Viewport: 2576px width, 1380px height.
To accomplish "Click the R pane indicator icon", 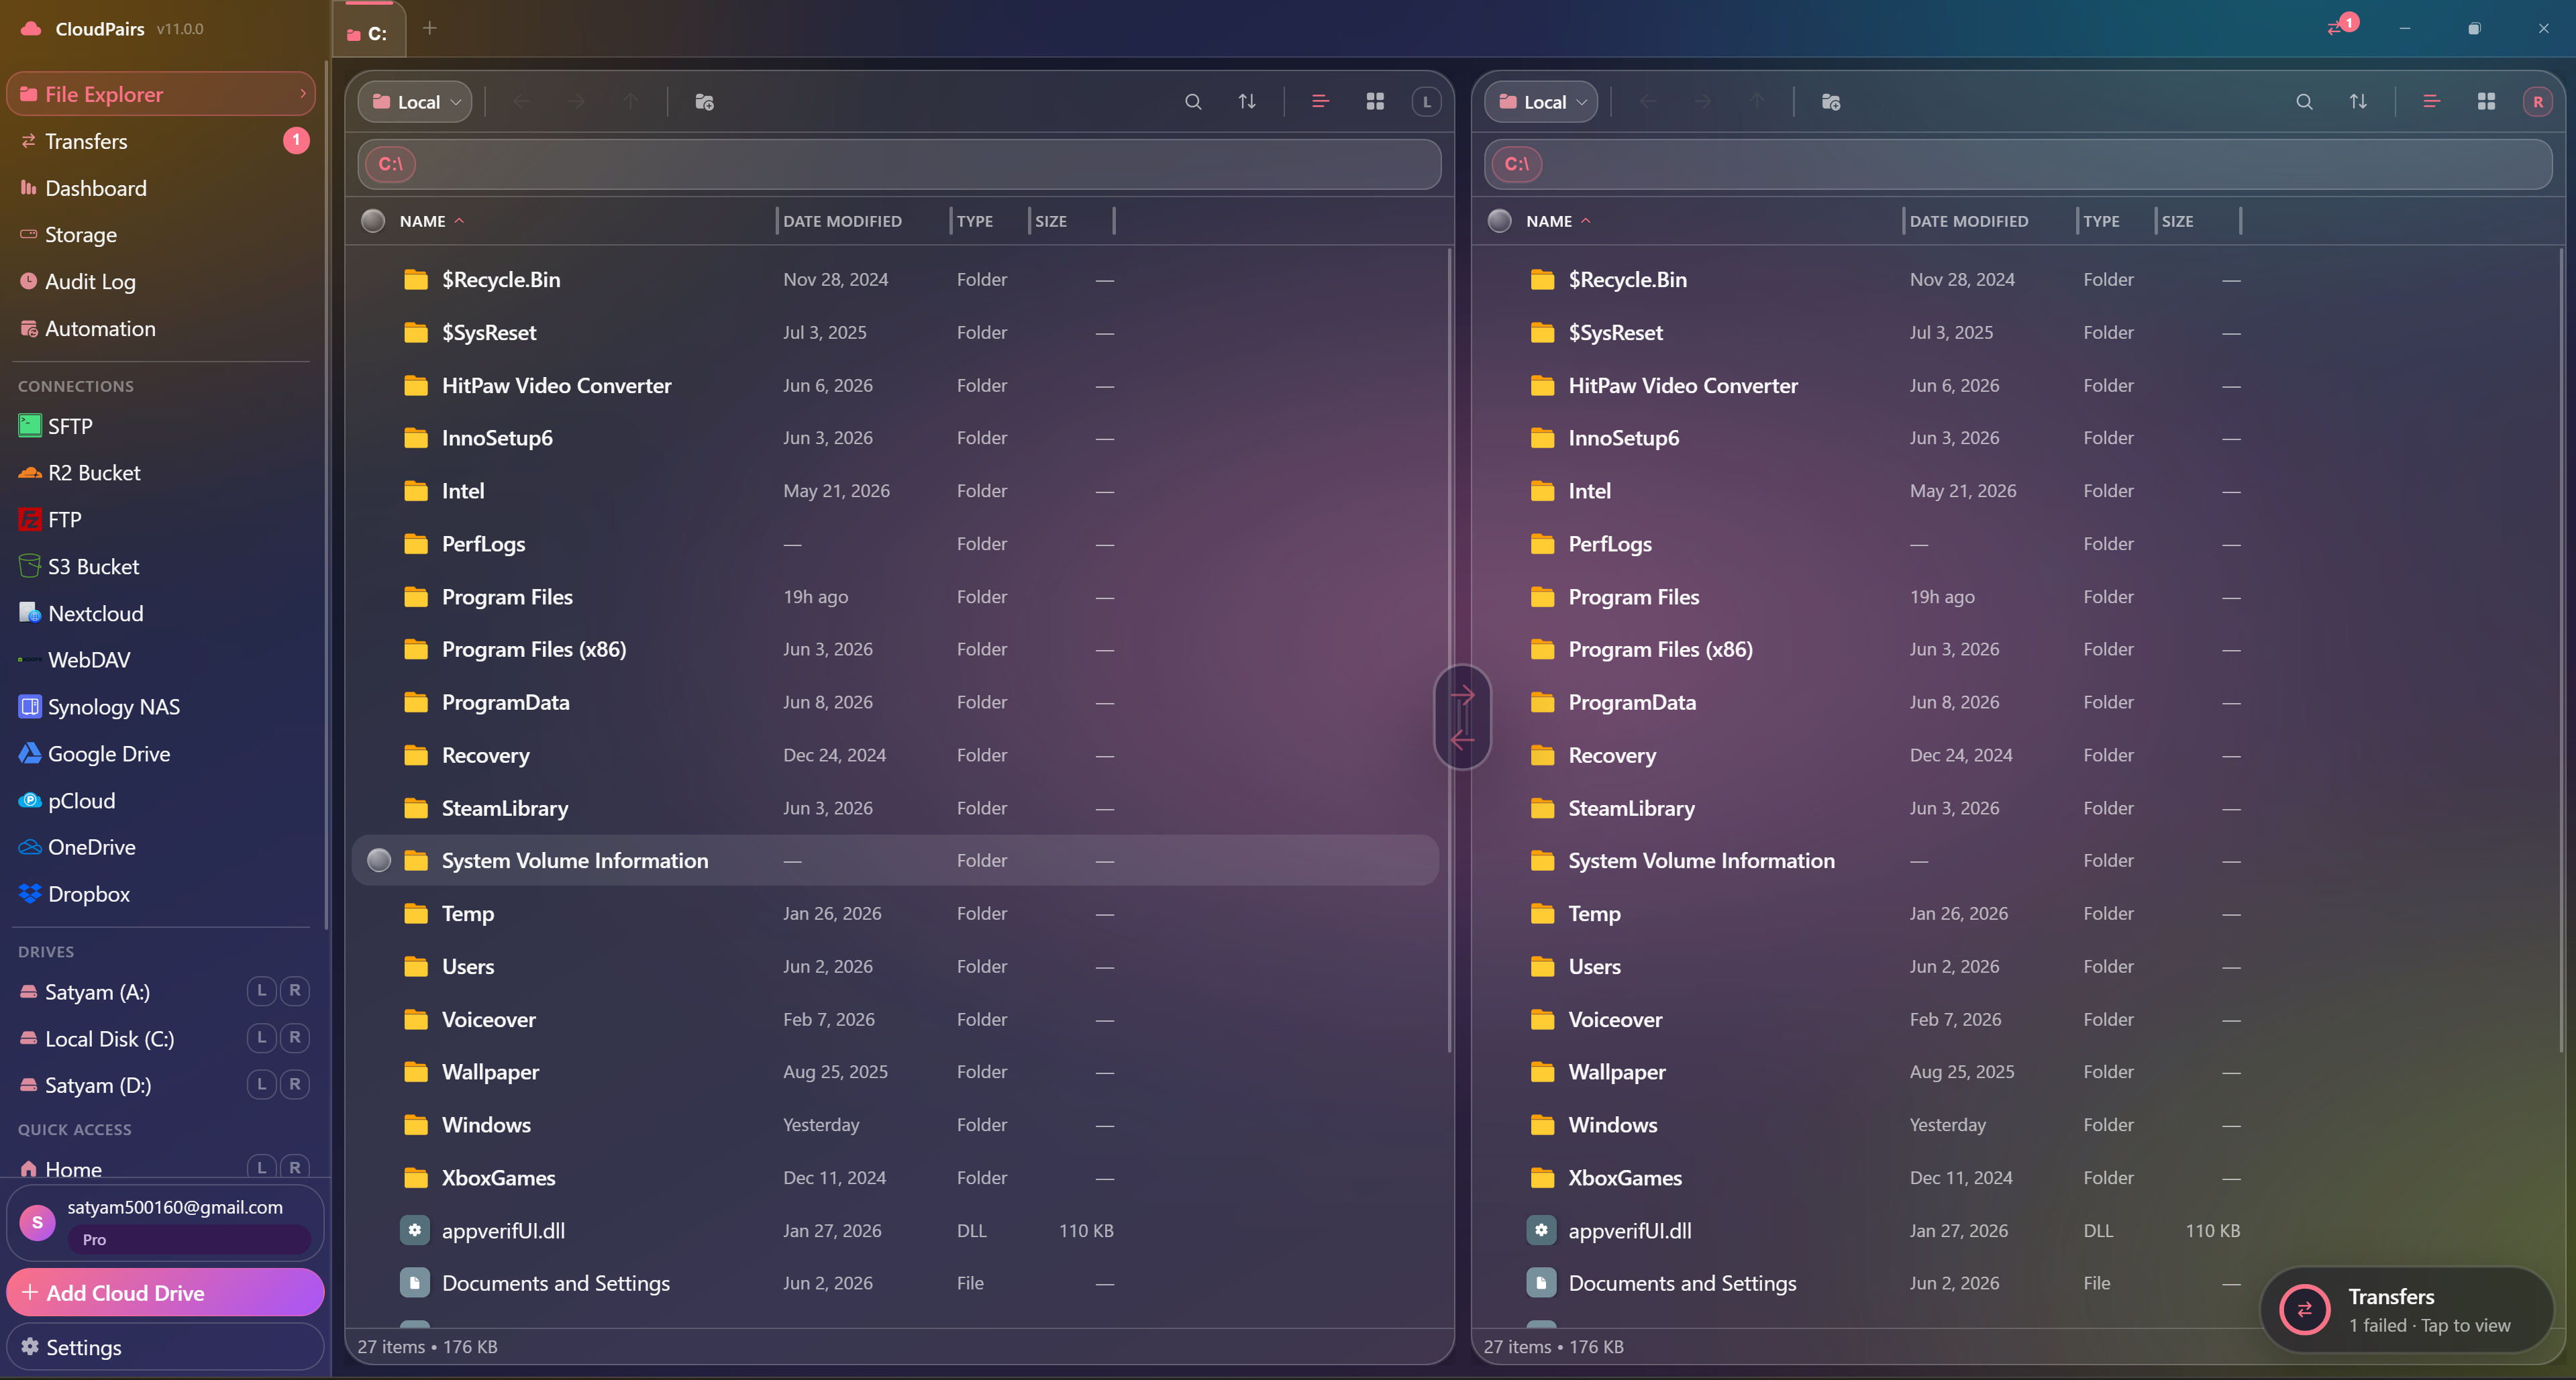I will (x=2538, y=102).
